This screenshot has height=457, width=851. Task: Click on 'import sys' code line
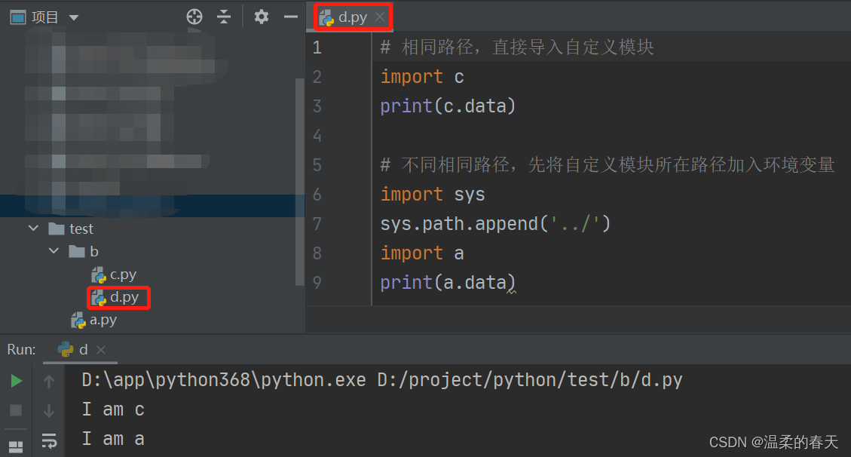pyautogui.click(x=433, y=195)
